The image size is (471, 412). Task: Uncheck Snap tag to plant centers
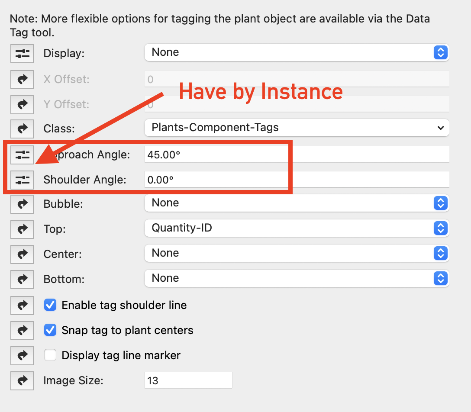[x=51, y=330]
